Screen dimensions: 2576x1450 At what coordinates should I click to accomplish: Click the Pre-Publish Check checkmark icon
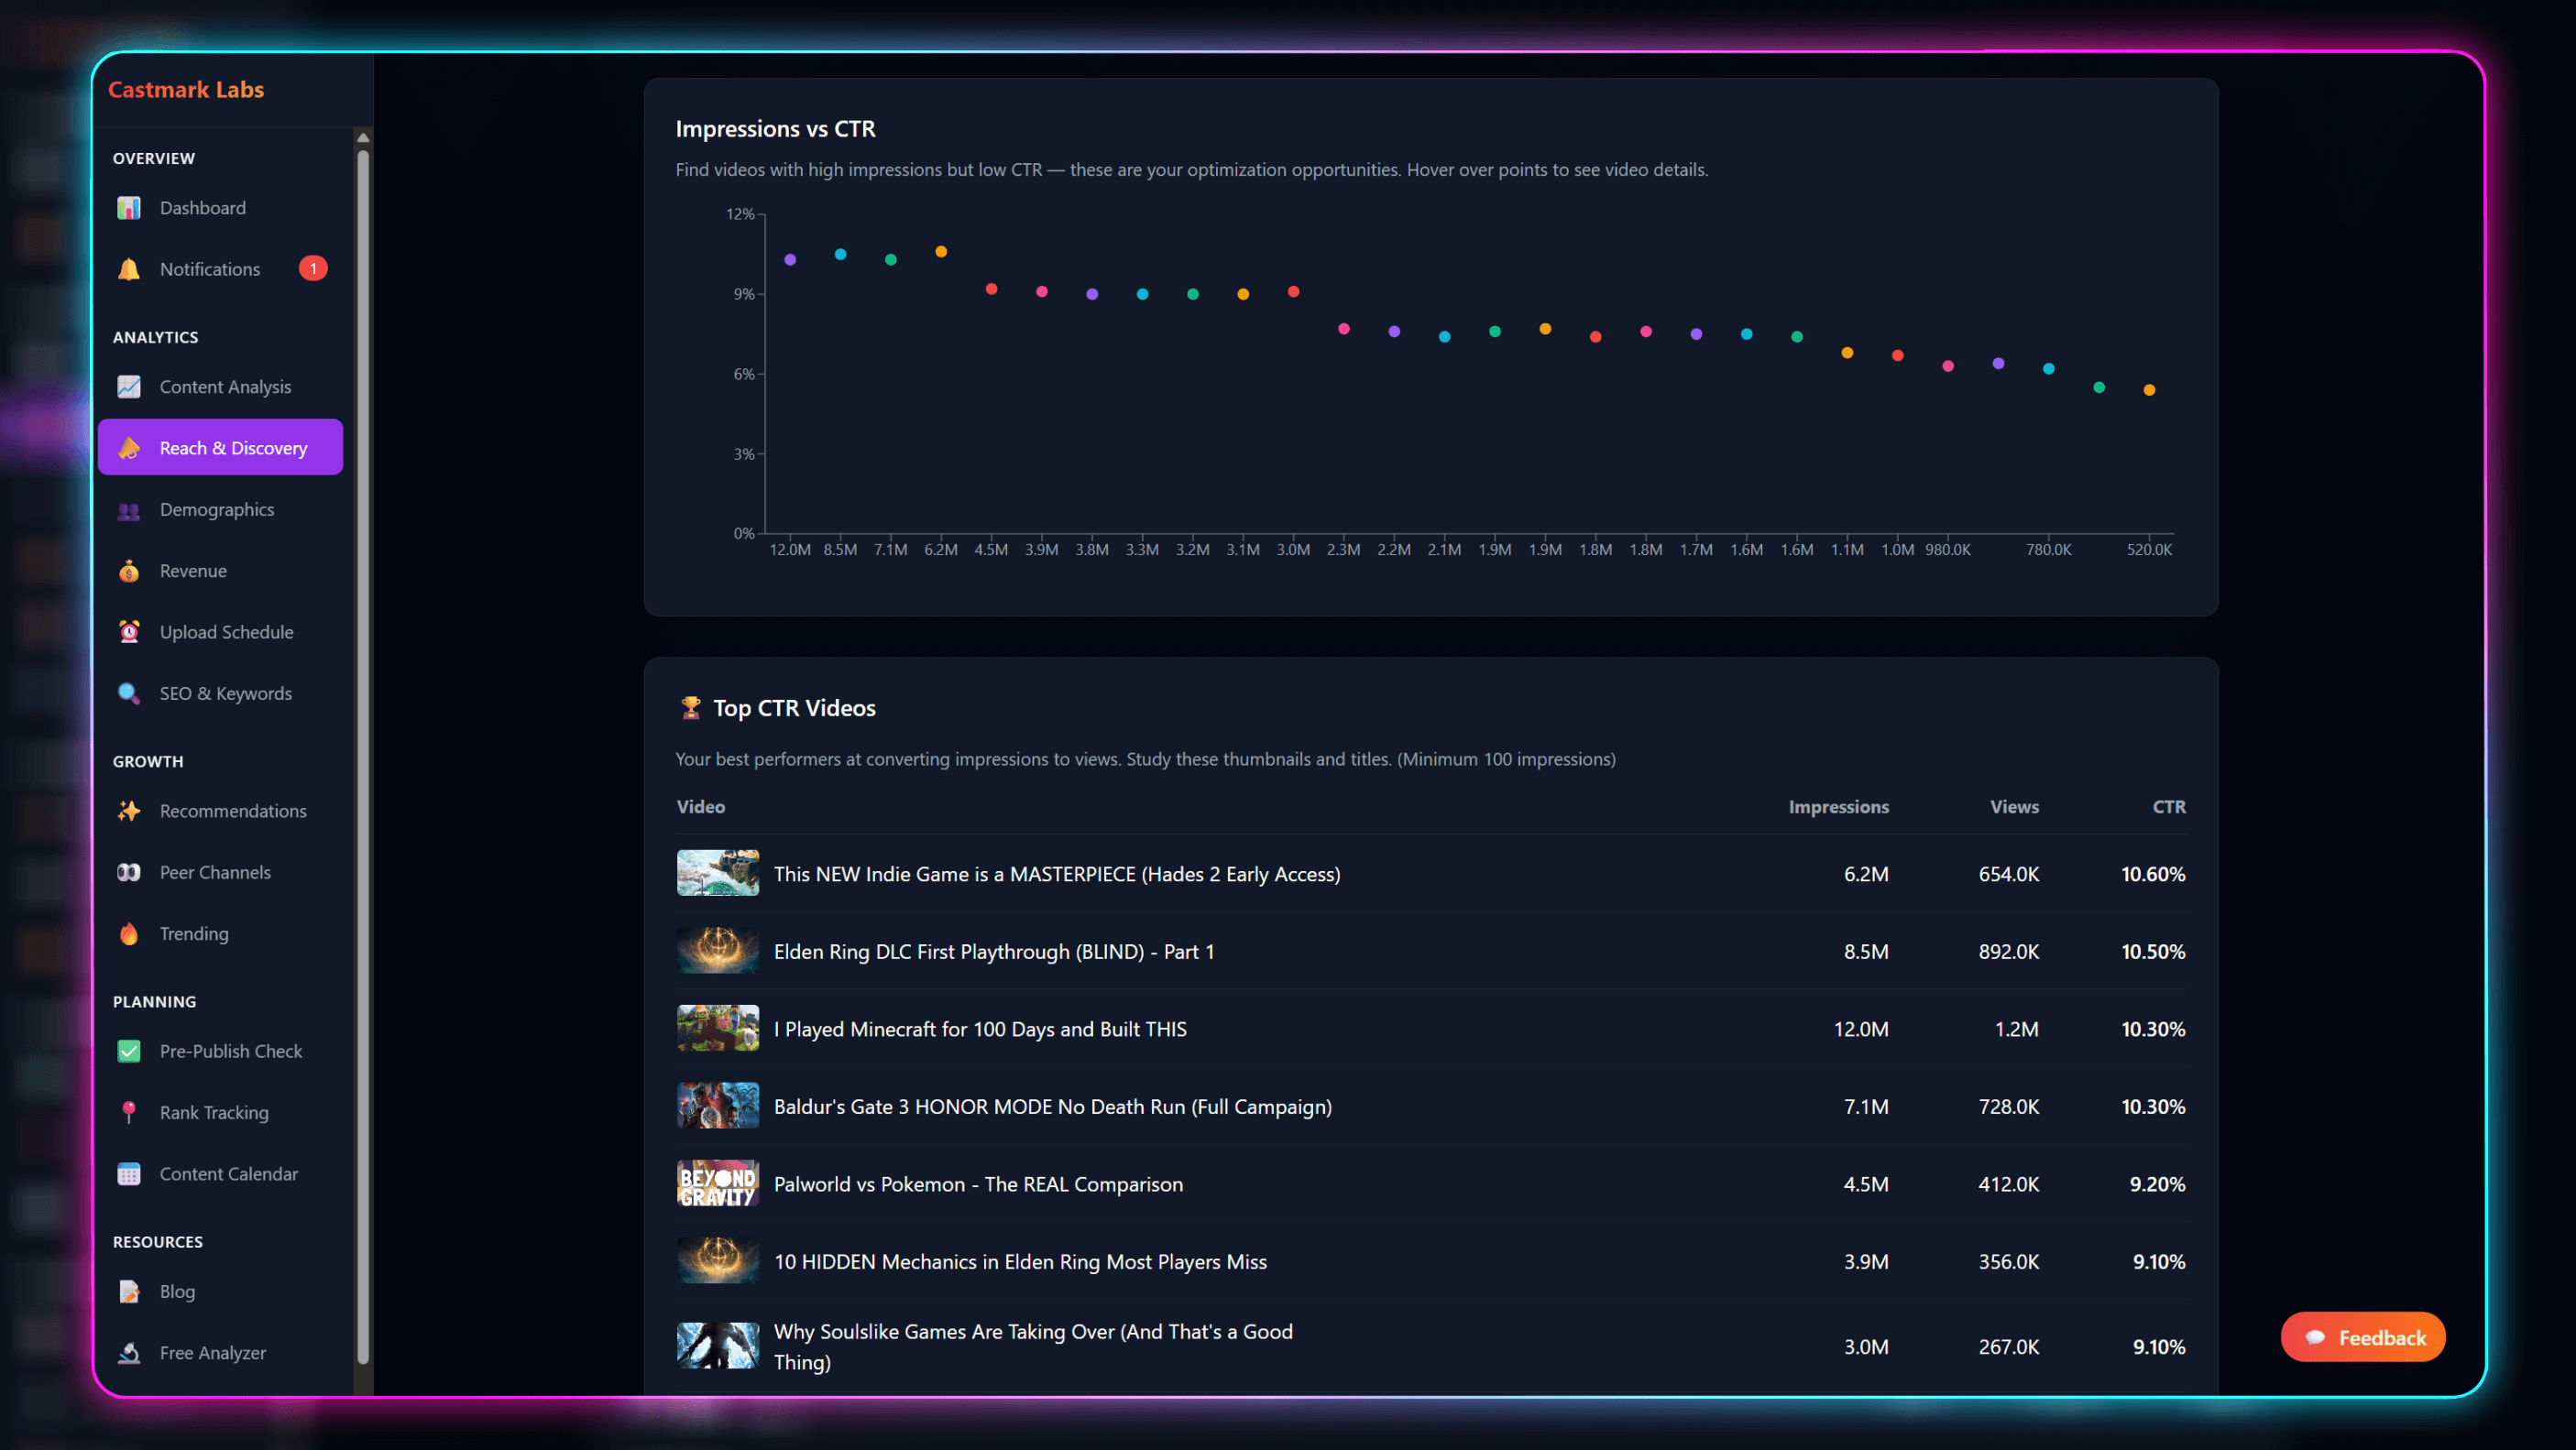coord(129,1052)
